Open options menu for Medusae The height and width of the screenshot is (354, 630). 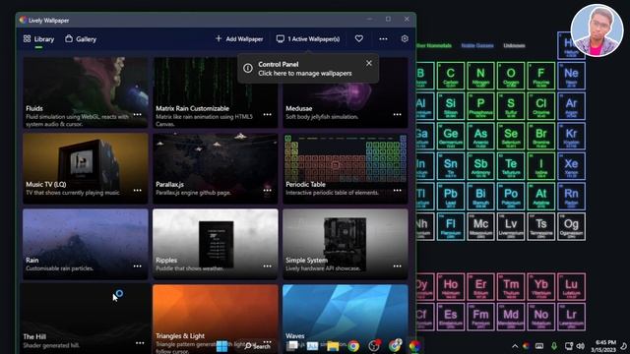click(397, 114)
